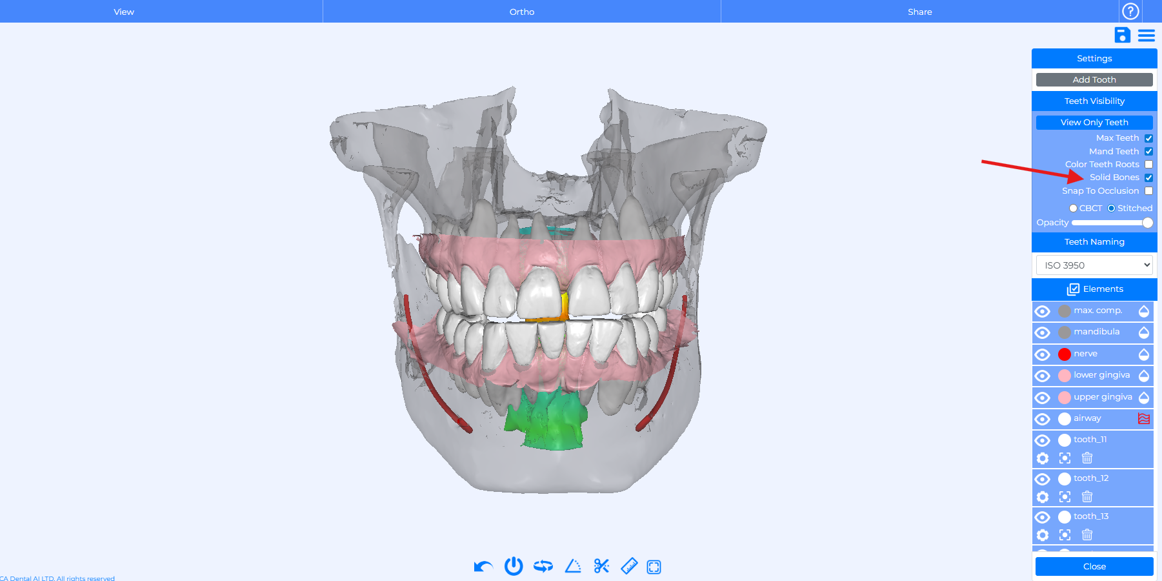Click the undo arrow icon
The width and height of the screenshot is (1162, 581).
click(x=483, y=567)
